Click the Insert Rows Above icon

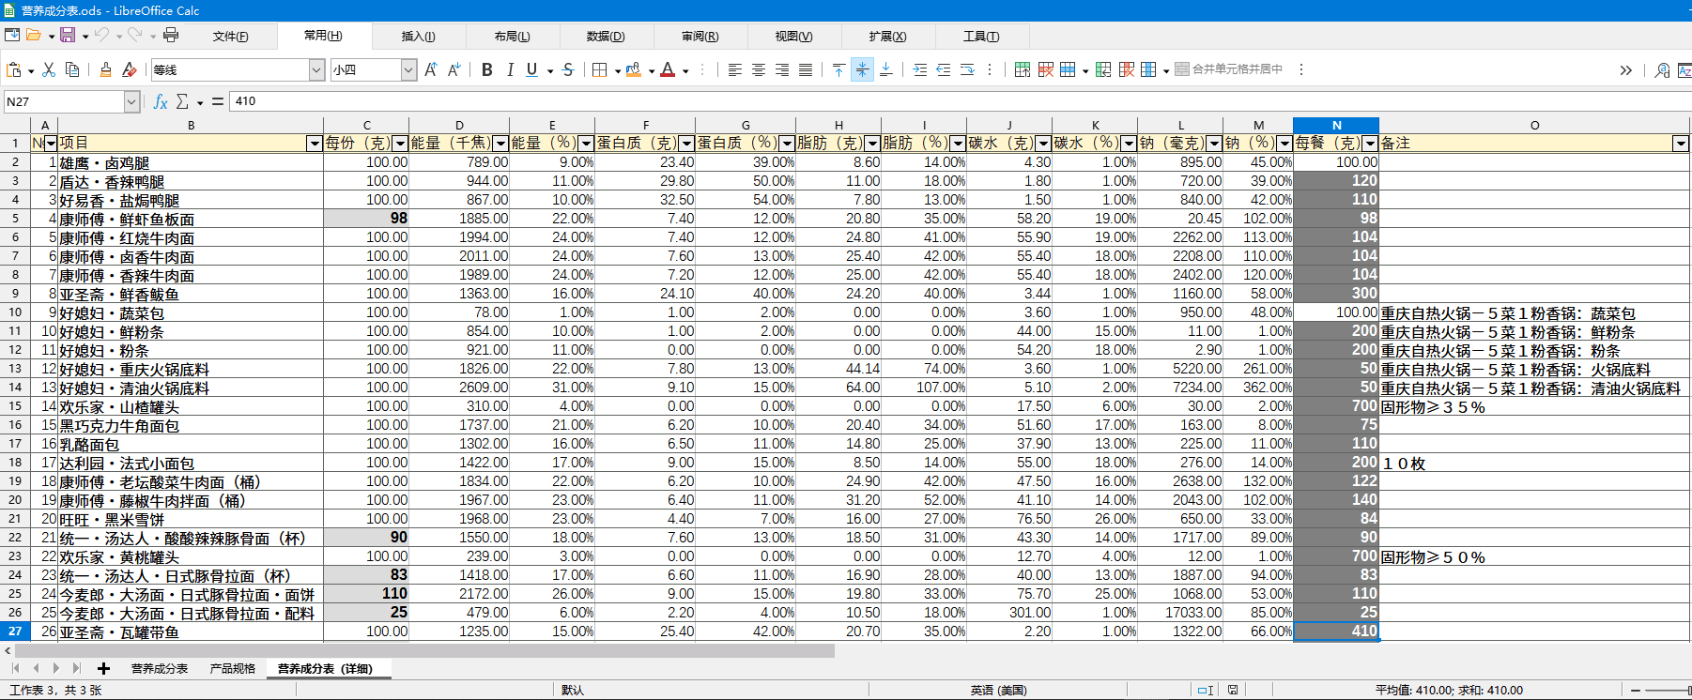pyautogui.click(x=1023, y=69)
